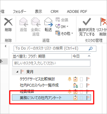
Task: Click assigned task icon on 社内PCのスペック一覧作成
Action: coord(75,85)
